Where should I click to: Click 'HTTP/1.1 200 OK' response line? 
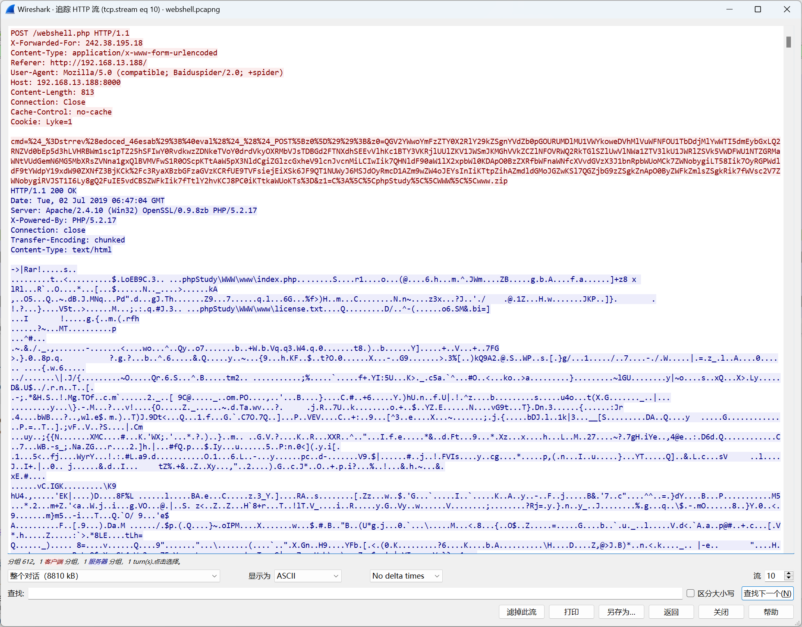(44, 191)
